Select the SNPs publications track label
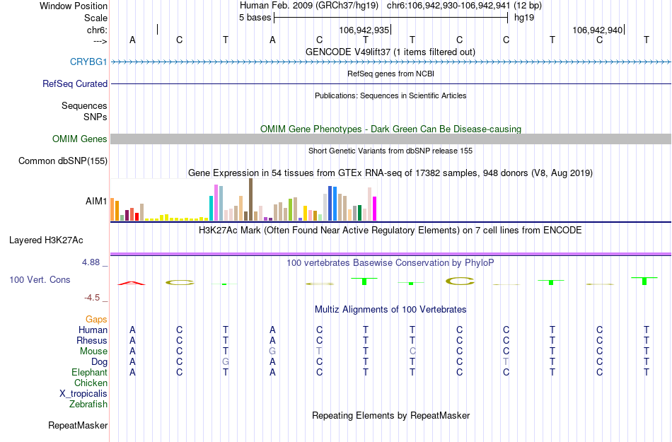 (x=95, y=117)
